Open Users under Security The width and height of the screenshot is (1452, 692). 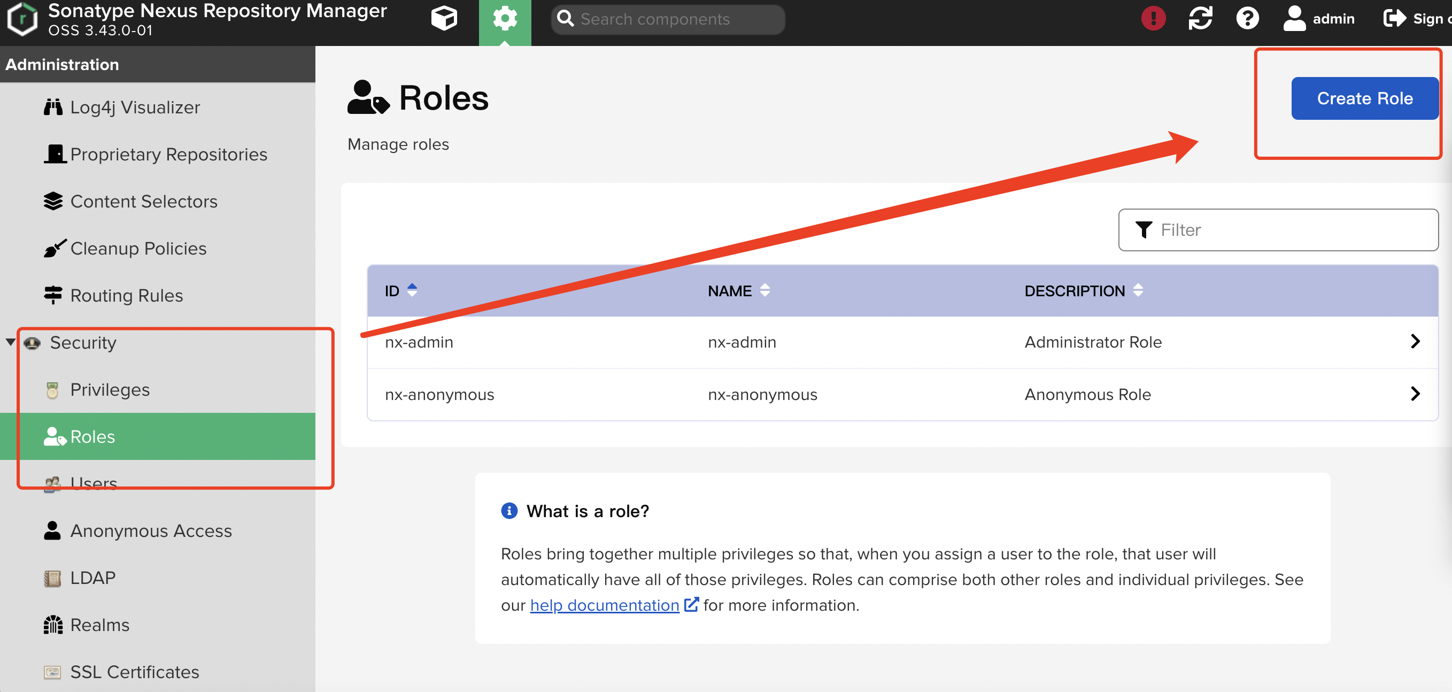pos(94,483)
